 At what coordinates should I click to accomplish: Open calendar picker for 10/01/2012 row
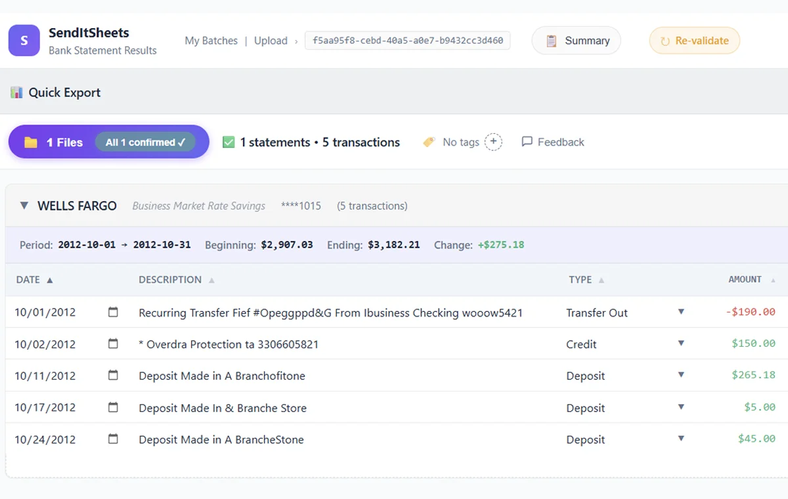113,312
